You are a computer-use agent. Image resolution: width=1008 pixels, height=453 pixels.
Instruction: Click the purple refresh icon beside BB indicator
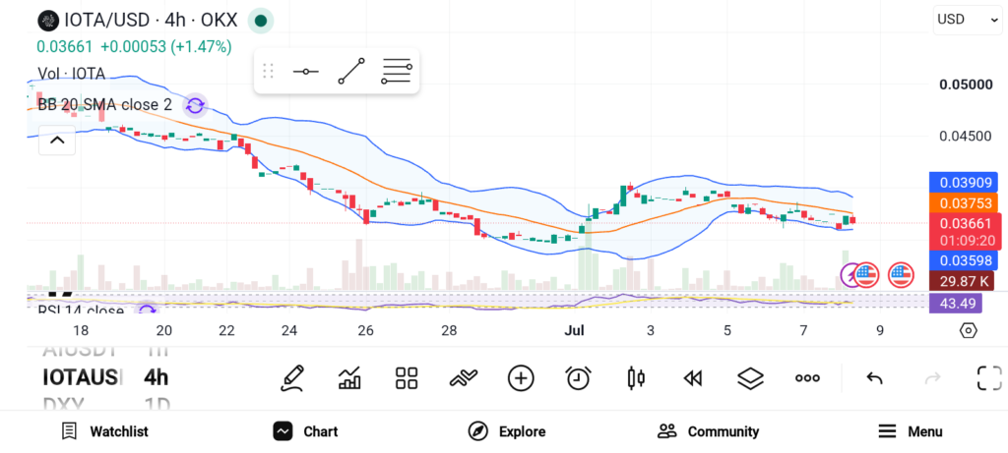pos(195,106)
